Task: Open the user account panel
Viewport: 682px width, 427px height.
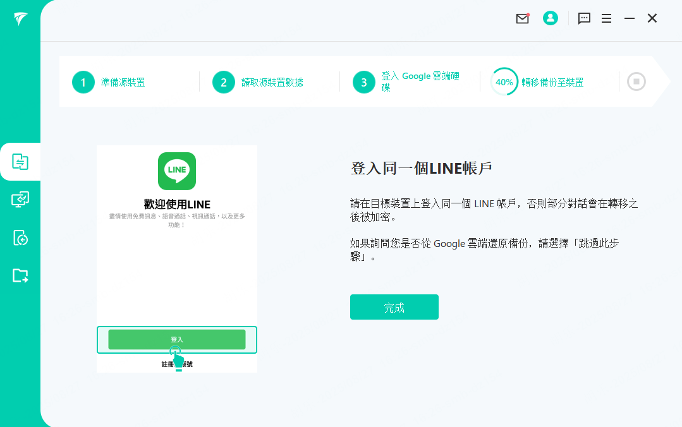Action: (550, 18)
